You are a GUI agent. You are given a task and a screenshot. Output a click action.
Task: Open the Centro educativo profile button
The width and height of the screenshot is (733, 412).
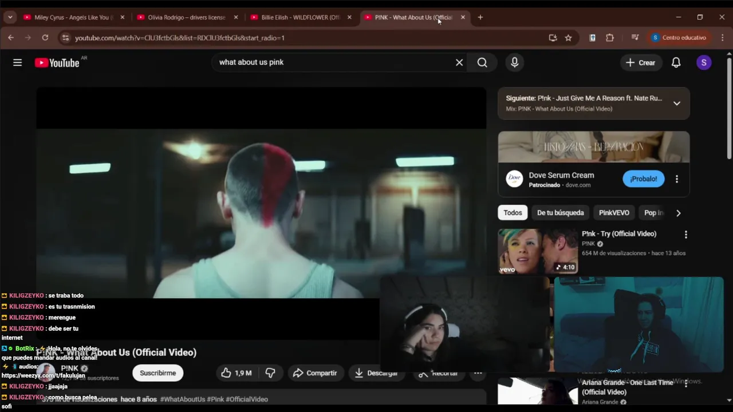point(680,38)
